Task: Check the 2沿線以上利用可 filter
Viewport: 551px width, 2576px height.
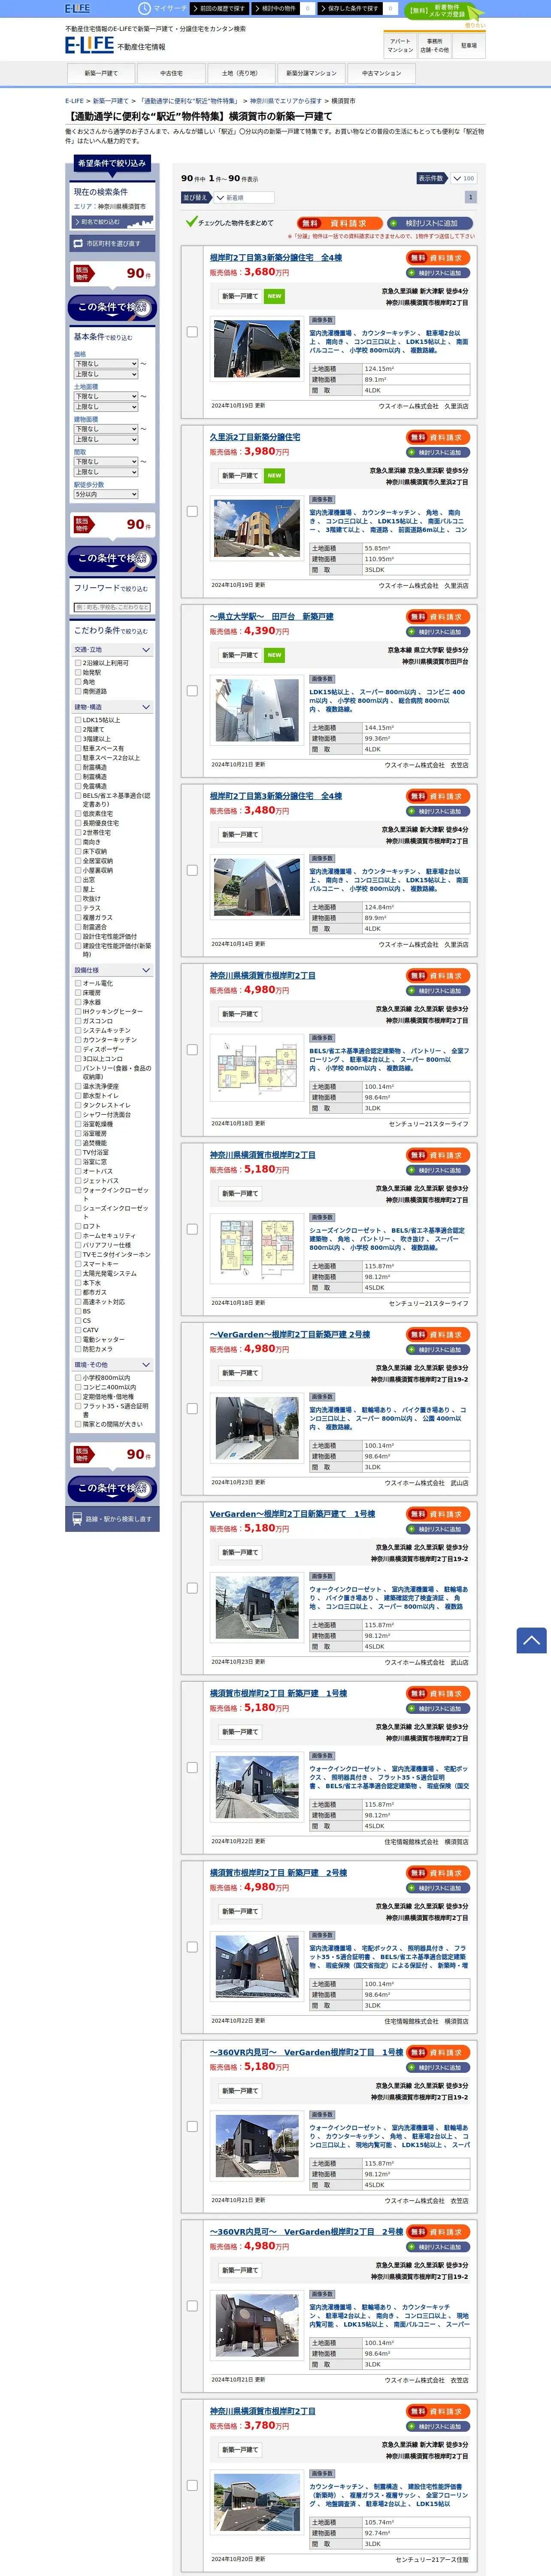Action: tap(78, 663)
